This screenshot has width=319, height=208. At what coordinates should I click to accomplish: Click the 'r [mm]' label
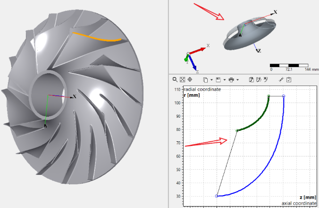(192, 95)
